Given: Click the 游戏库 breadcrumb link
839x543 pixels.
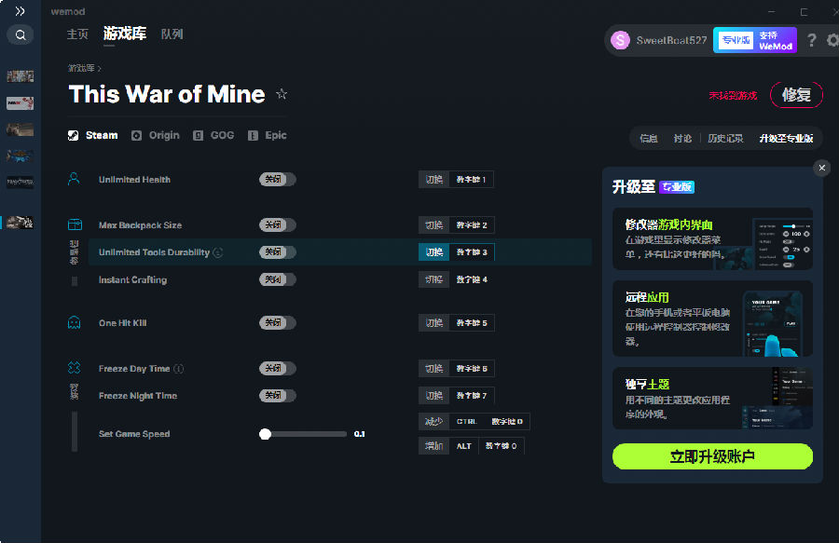Looking at the screenshot, I should pyautogui.click(x=82, y=68).
